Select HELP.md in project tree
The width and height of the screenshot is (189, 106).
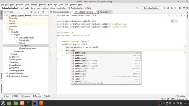click(15, 68)
